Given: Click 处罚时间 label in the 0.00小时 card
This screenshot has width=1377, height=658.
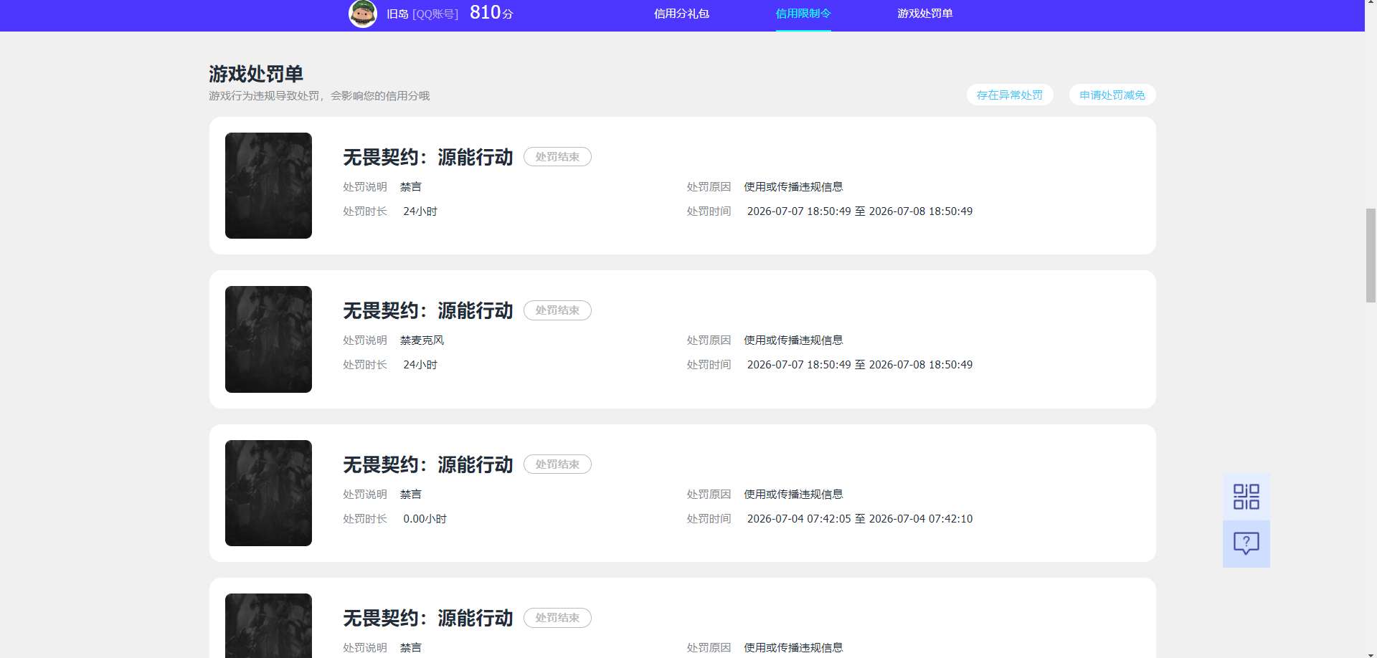Looking at the screenshot, I should (x=709, y=519).
